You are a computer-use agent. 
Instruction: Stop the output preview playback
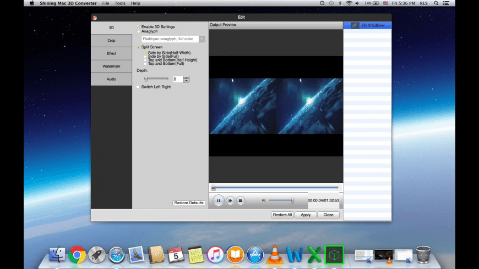click(x=240, y=201)
